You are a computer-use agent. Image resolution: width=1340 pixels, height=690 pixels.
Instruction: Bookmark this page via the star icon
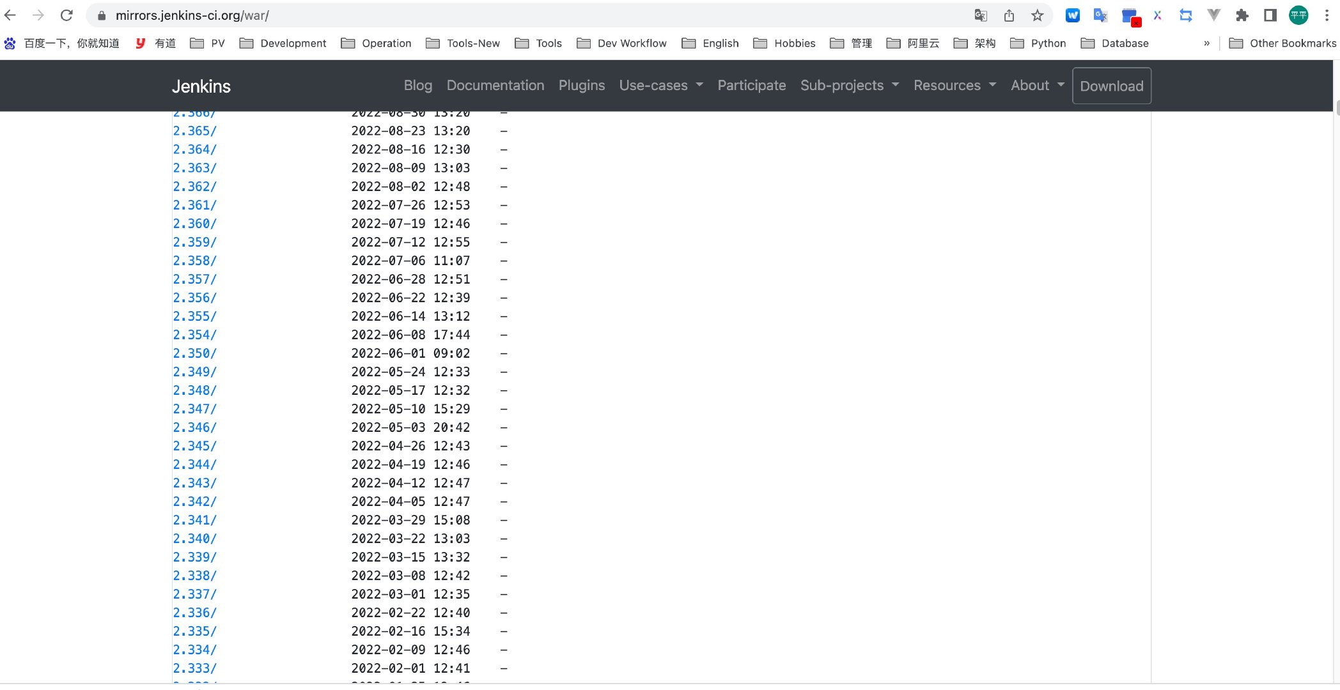pos(1038,15)
